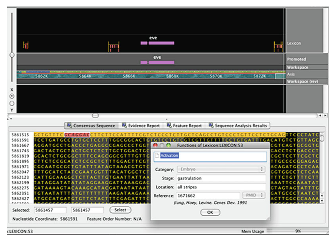
Task: Click the sequence row number 5861667
Action: (x=20, y=145)
